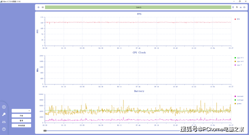Select the green label1 bar

(138, 7)
